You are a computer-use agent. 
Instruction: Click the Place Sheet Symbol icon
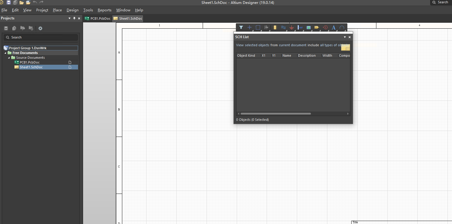click(309, 27)
